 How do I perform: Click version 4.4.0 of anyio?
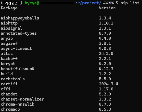coord(105,38)
